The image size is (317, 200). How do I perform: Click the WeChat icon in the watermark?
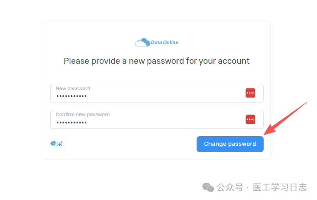tap(208, 187)
